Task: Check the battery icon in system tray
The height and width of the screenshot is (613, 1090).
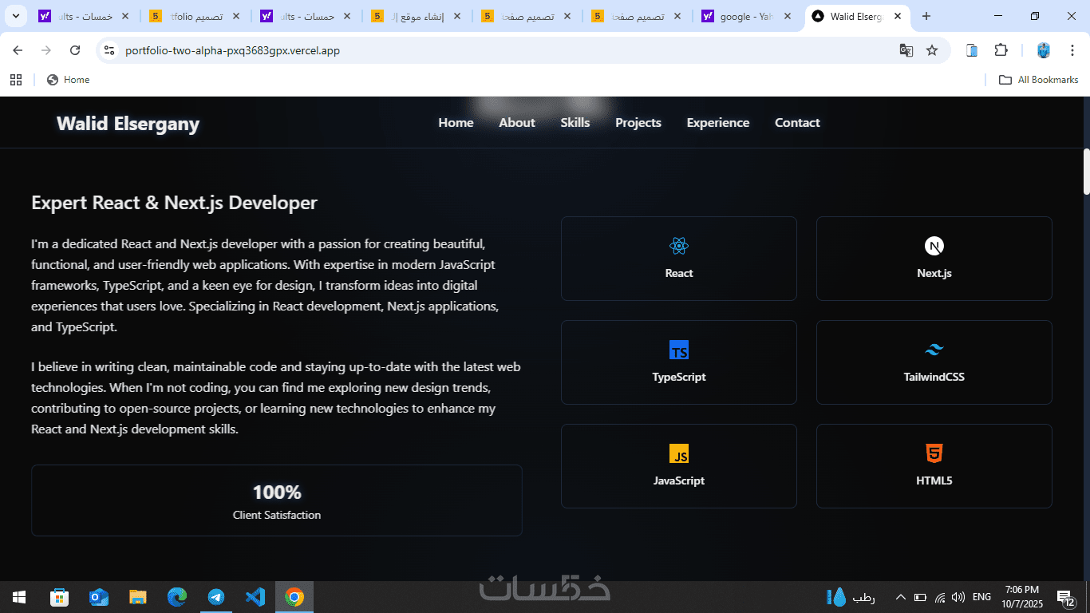Action: click(x=920, y=597)
